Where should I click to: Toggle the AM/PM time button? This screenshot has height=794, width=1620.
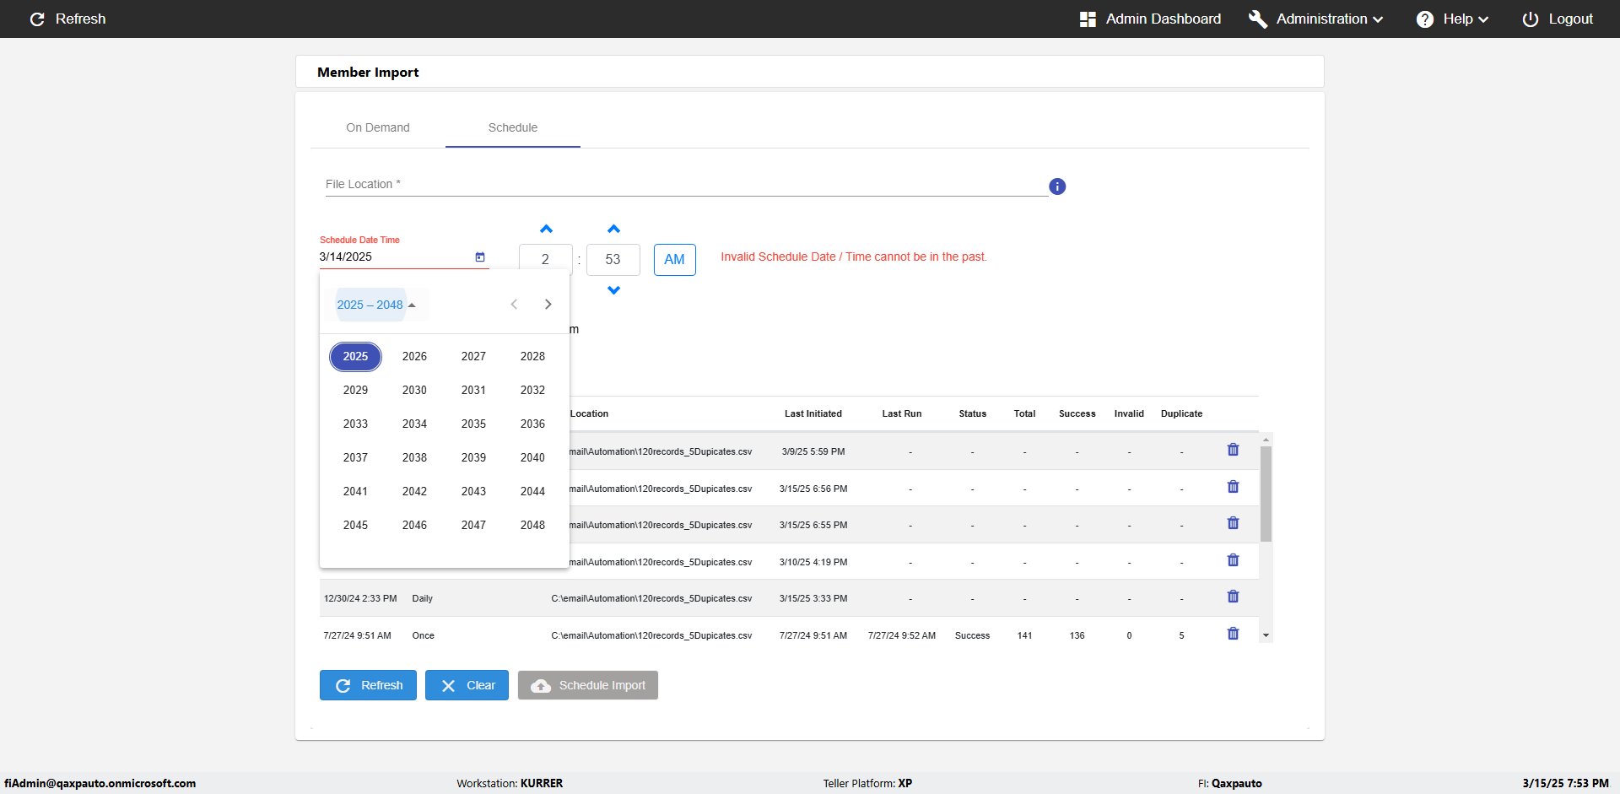click(x=674, y=259)
